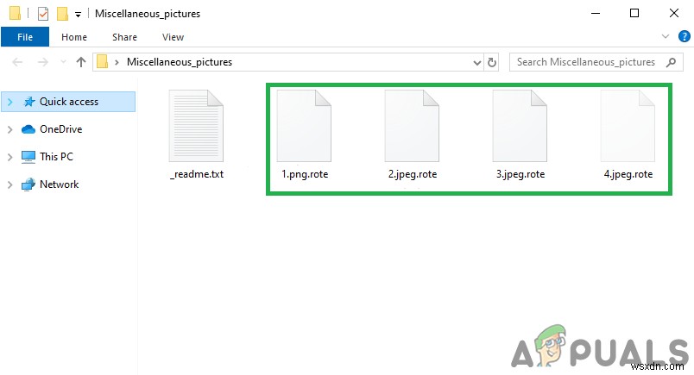Click the New folder icon in quick toolbar

(62, 14)
